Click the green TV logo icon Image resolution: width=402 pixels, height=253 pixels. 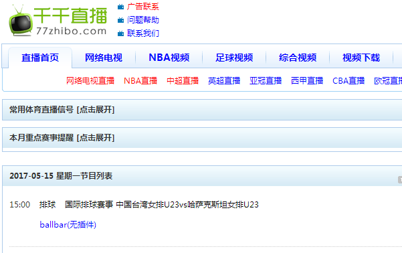click(21, 21)
